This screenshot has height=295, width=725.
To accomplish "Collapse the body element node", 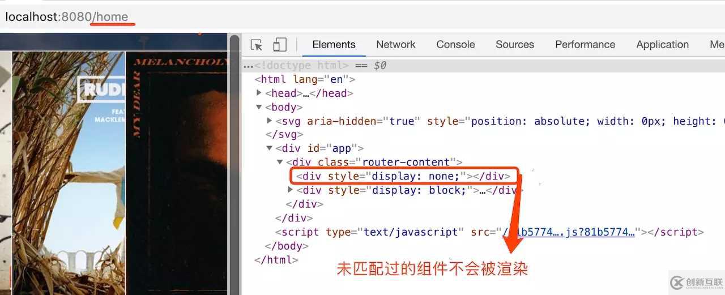I will click(259, 107).
